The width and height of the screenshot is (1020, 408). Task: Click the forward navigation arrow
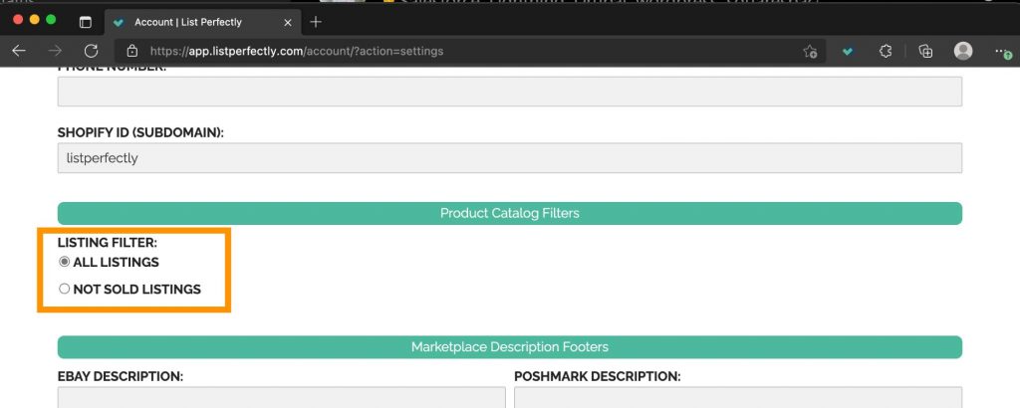click(x=55, y=51)
